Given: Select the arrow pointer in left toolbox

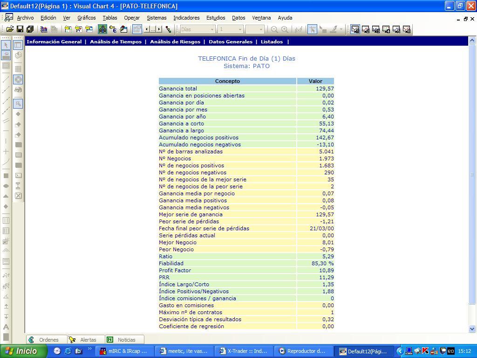Looking at the screenshot, I should pyautogui.click(x=6, y=45).
